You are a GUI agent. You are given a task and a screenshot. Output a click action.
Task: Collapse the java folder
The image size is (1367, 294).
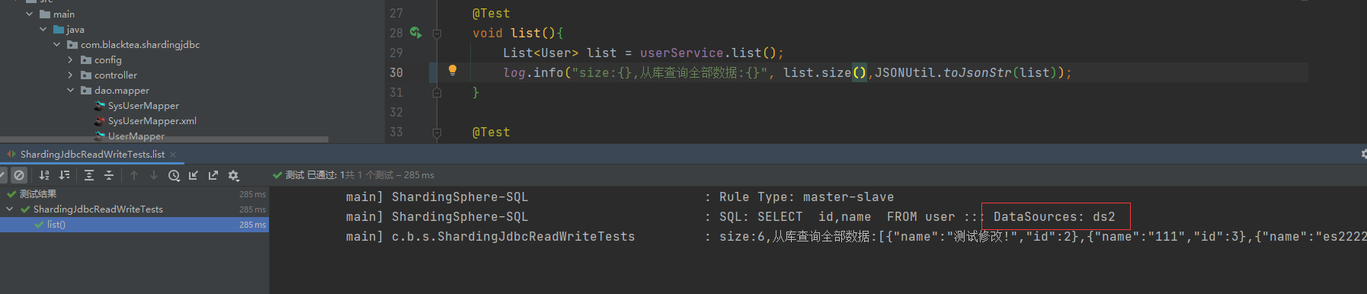pyautogui.click(x=43, y=29)
